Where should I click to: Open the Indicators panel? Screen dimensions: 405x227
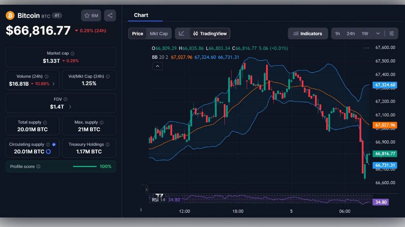click(307, 33)
